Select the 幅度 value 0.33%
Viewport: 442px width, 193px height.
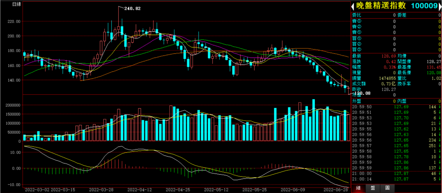pyautogui.click(x=390, y=67)
